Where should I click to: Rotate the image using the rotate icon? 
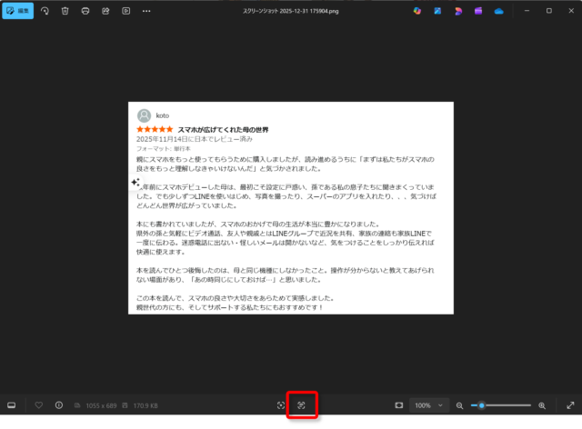[45, 11]
